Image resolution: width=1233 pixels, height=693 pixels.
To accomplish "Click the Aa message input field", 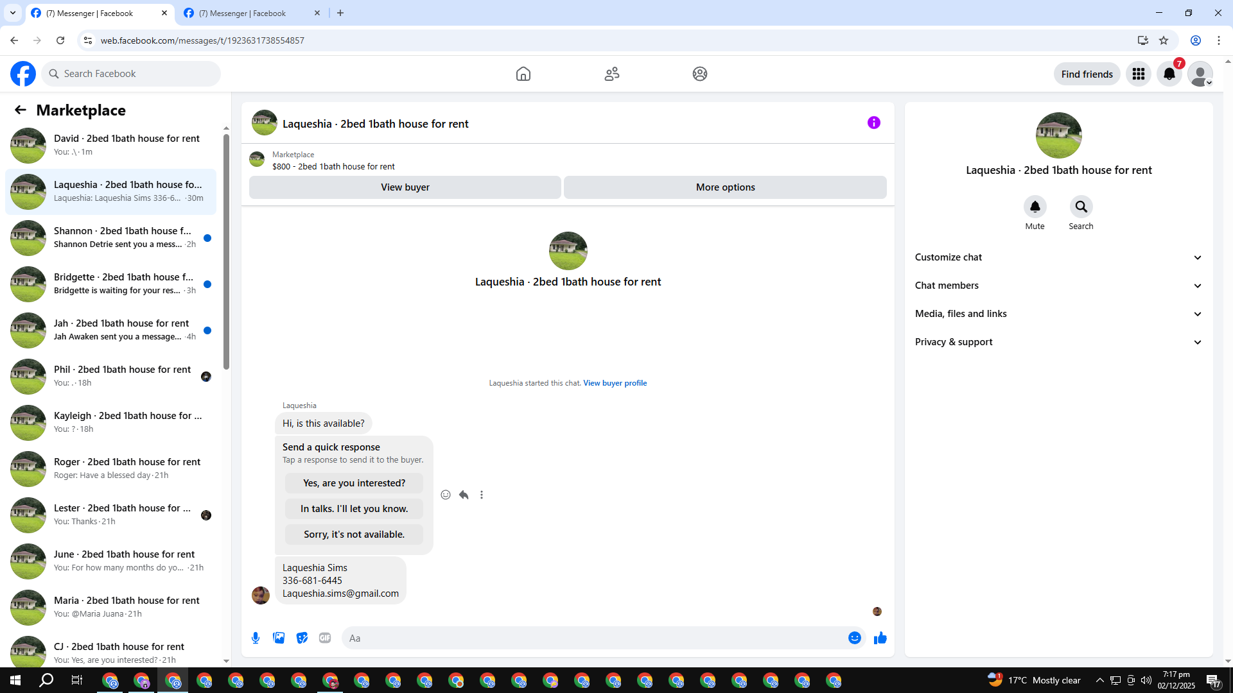I will coord(591,638).
